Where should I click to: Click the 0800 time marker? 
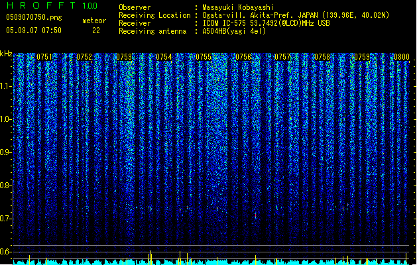(x=402, y=57)
